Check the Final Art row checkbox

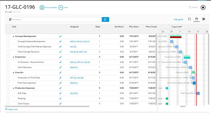[8, 72]
